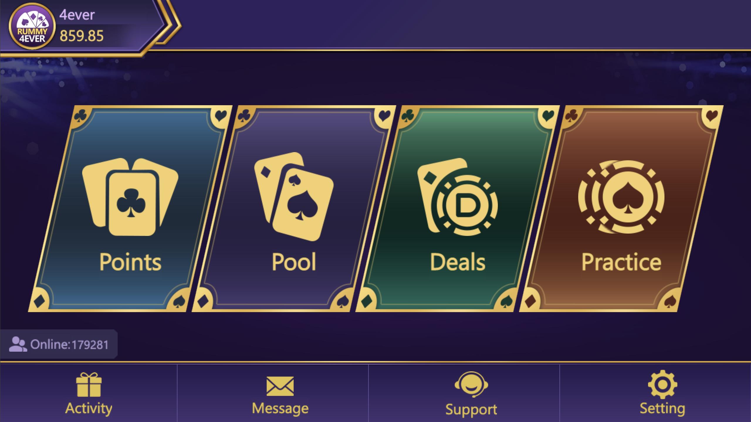
Task: Click the 859.85 balance amount
Action: point(82,36)
